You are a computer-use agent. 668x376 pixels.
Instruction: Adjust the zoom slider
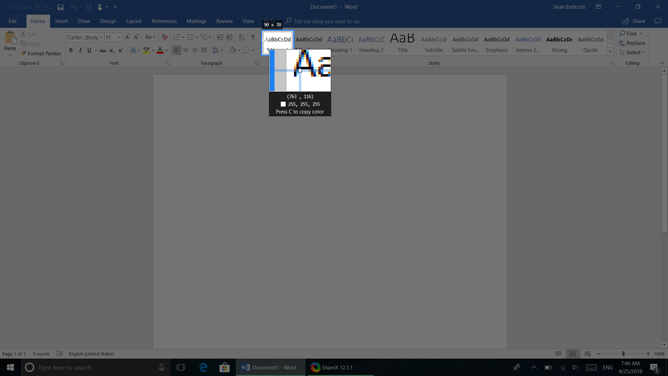point(622,353)
